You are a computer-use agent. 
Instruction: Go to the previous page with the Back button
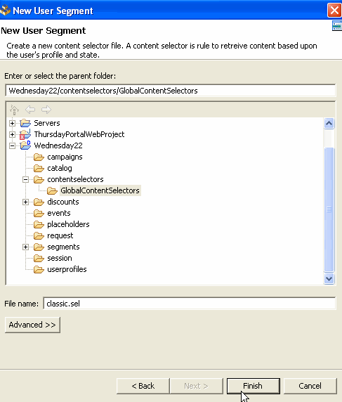coord(143,386)
